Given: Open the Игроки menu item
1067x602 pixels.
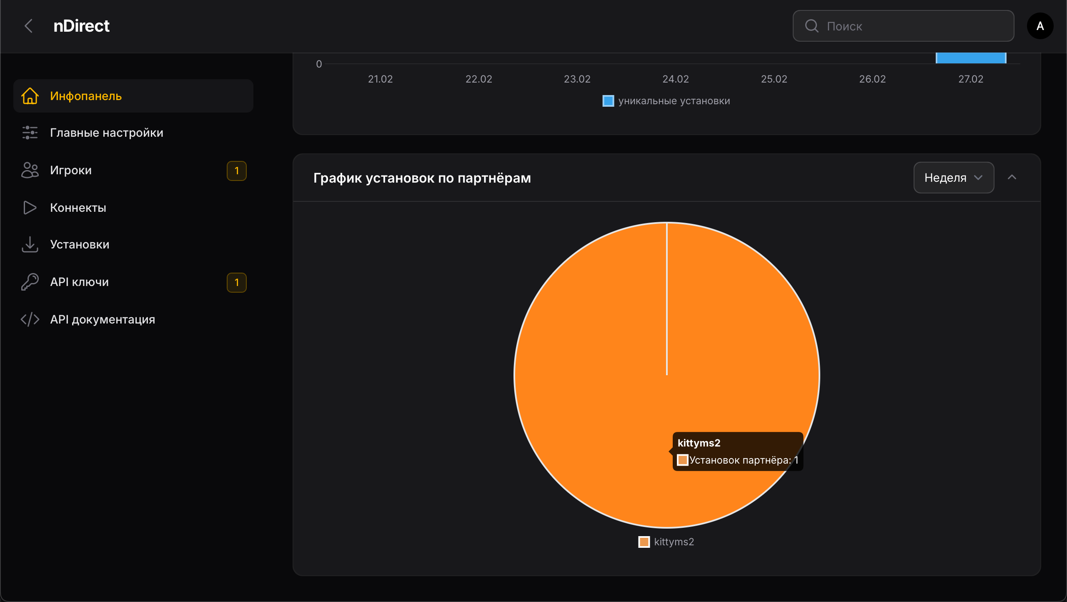Looking at the screenshot, I should (x=71, y=170).
